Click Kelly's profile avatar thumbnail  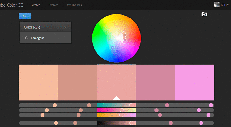217,5
